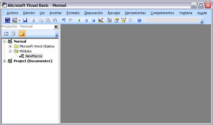Click View Code button in project panel
Screen dimensions: 213x125
coord(6,34)
